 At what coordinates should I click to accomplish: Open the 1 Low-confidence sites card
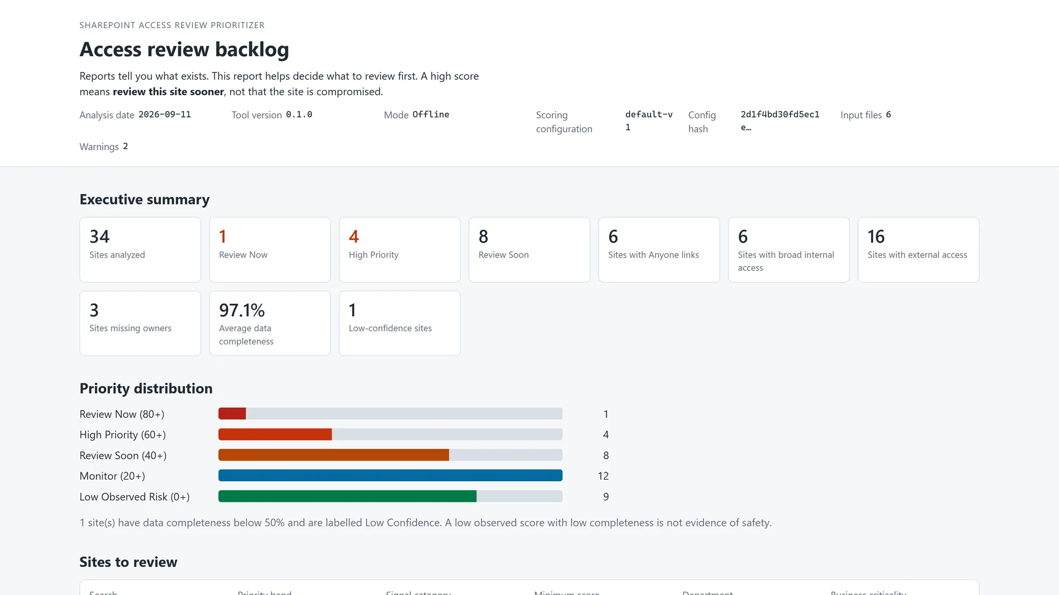click(x=400, y=323)
